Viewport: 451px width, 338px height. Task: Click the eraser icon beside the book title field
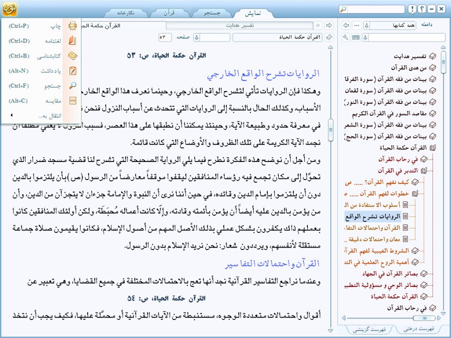click(329, 37)
